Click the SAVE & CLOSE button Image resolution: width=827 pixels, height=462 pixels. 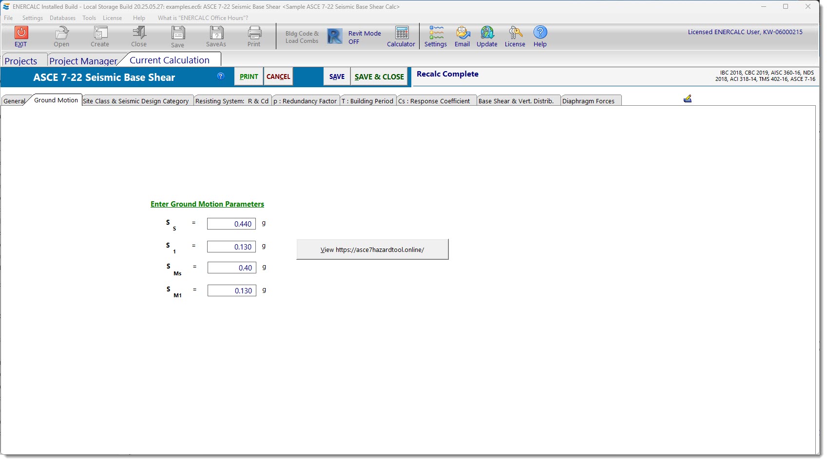coord(379,77)
